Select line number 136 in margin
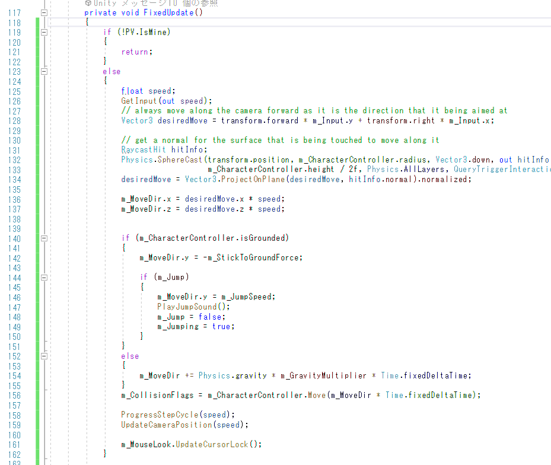 pyautogui.click(x=13, y=199)
